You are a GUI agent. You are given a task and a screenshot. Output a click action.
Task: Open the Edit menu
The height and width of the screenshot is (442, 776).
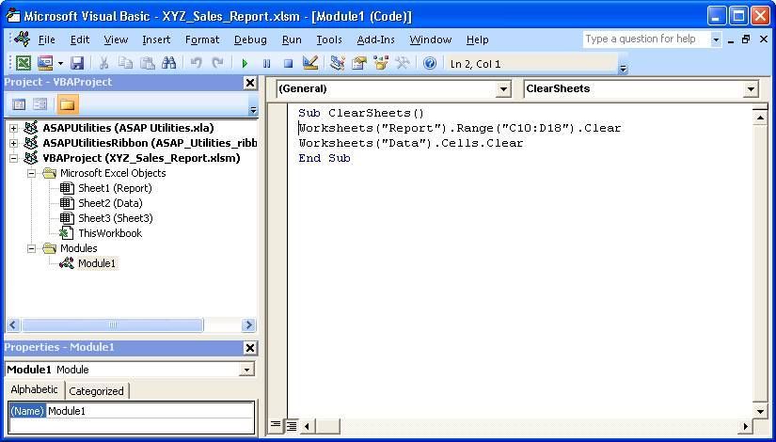coord(80,39)
